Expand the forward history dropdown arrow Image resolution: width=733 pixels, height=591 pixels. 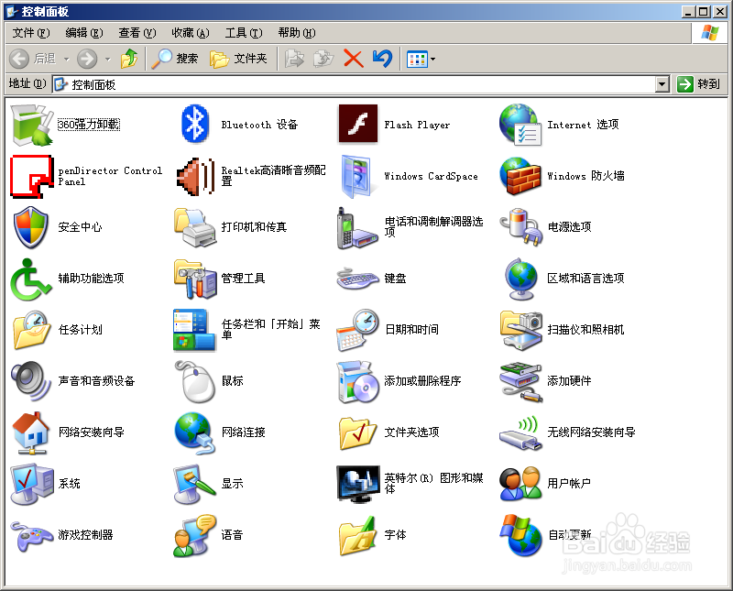(108, 59)
